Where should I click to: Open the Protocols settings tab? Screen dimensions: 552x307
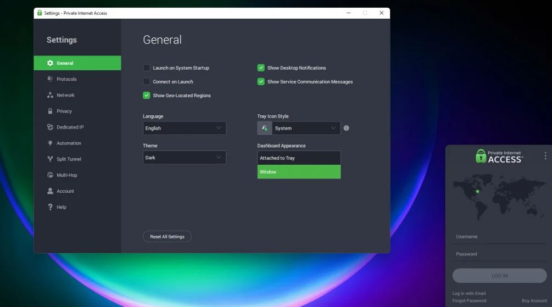(77, 79)
